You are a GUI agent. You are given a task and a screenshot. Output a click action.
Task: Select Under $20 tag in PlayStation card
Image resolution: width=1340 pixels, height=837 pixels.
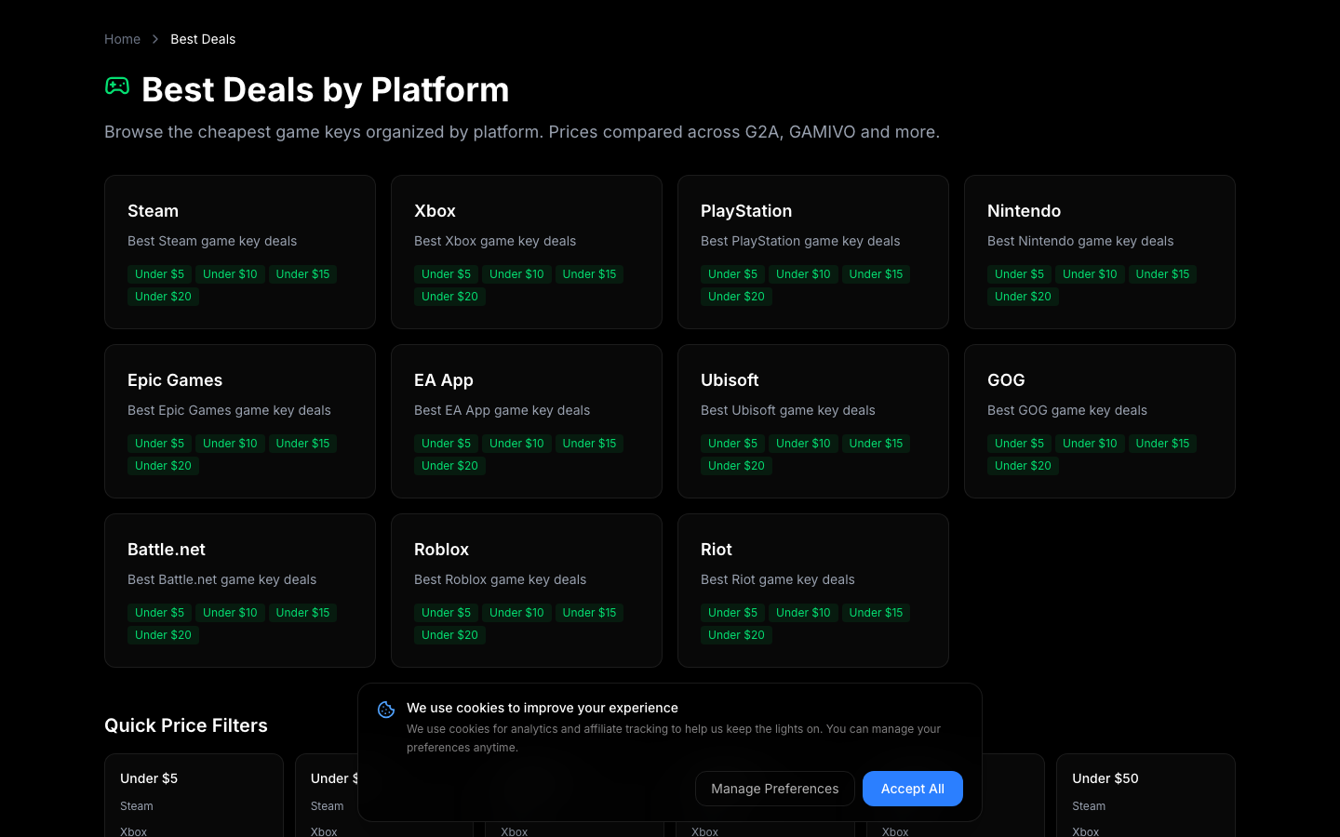[x=736, y=297]
